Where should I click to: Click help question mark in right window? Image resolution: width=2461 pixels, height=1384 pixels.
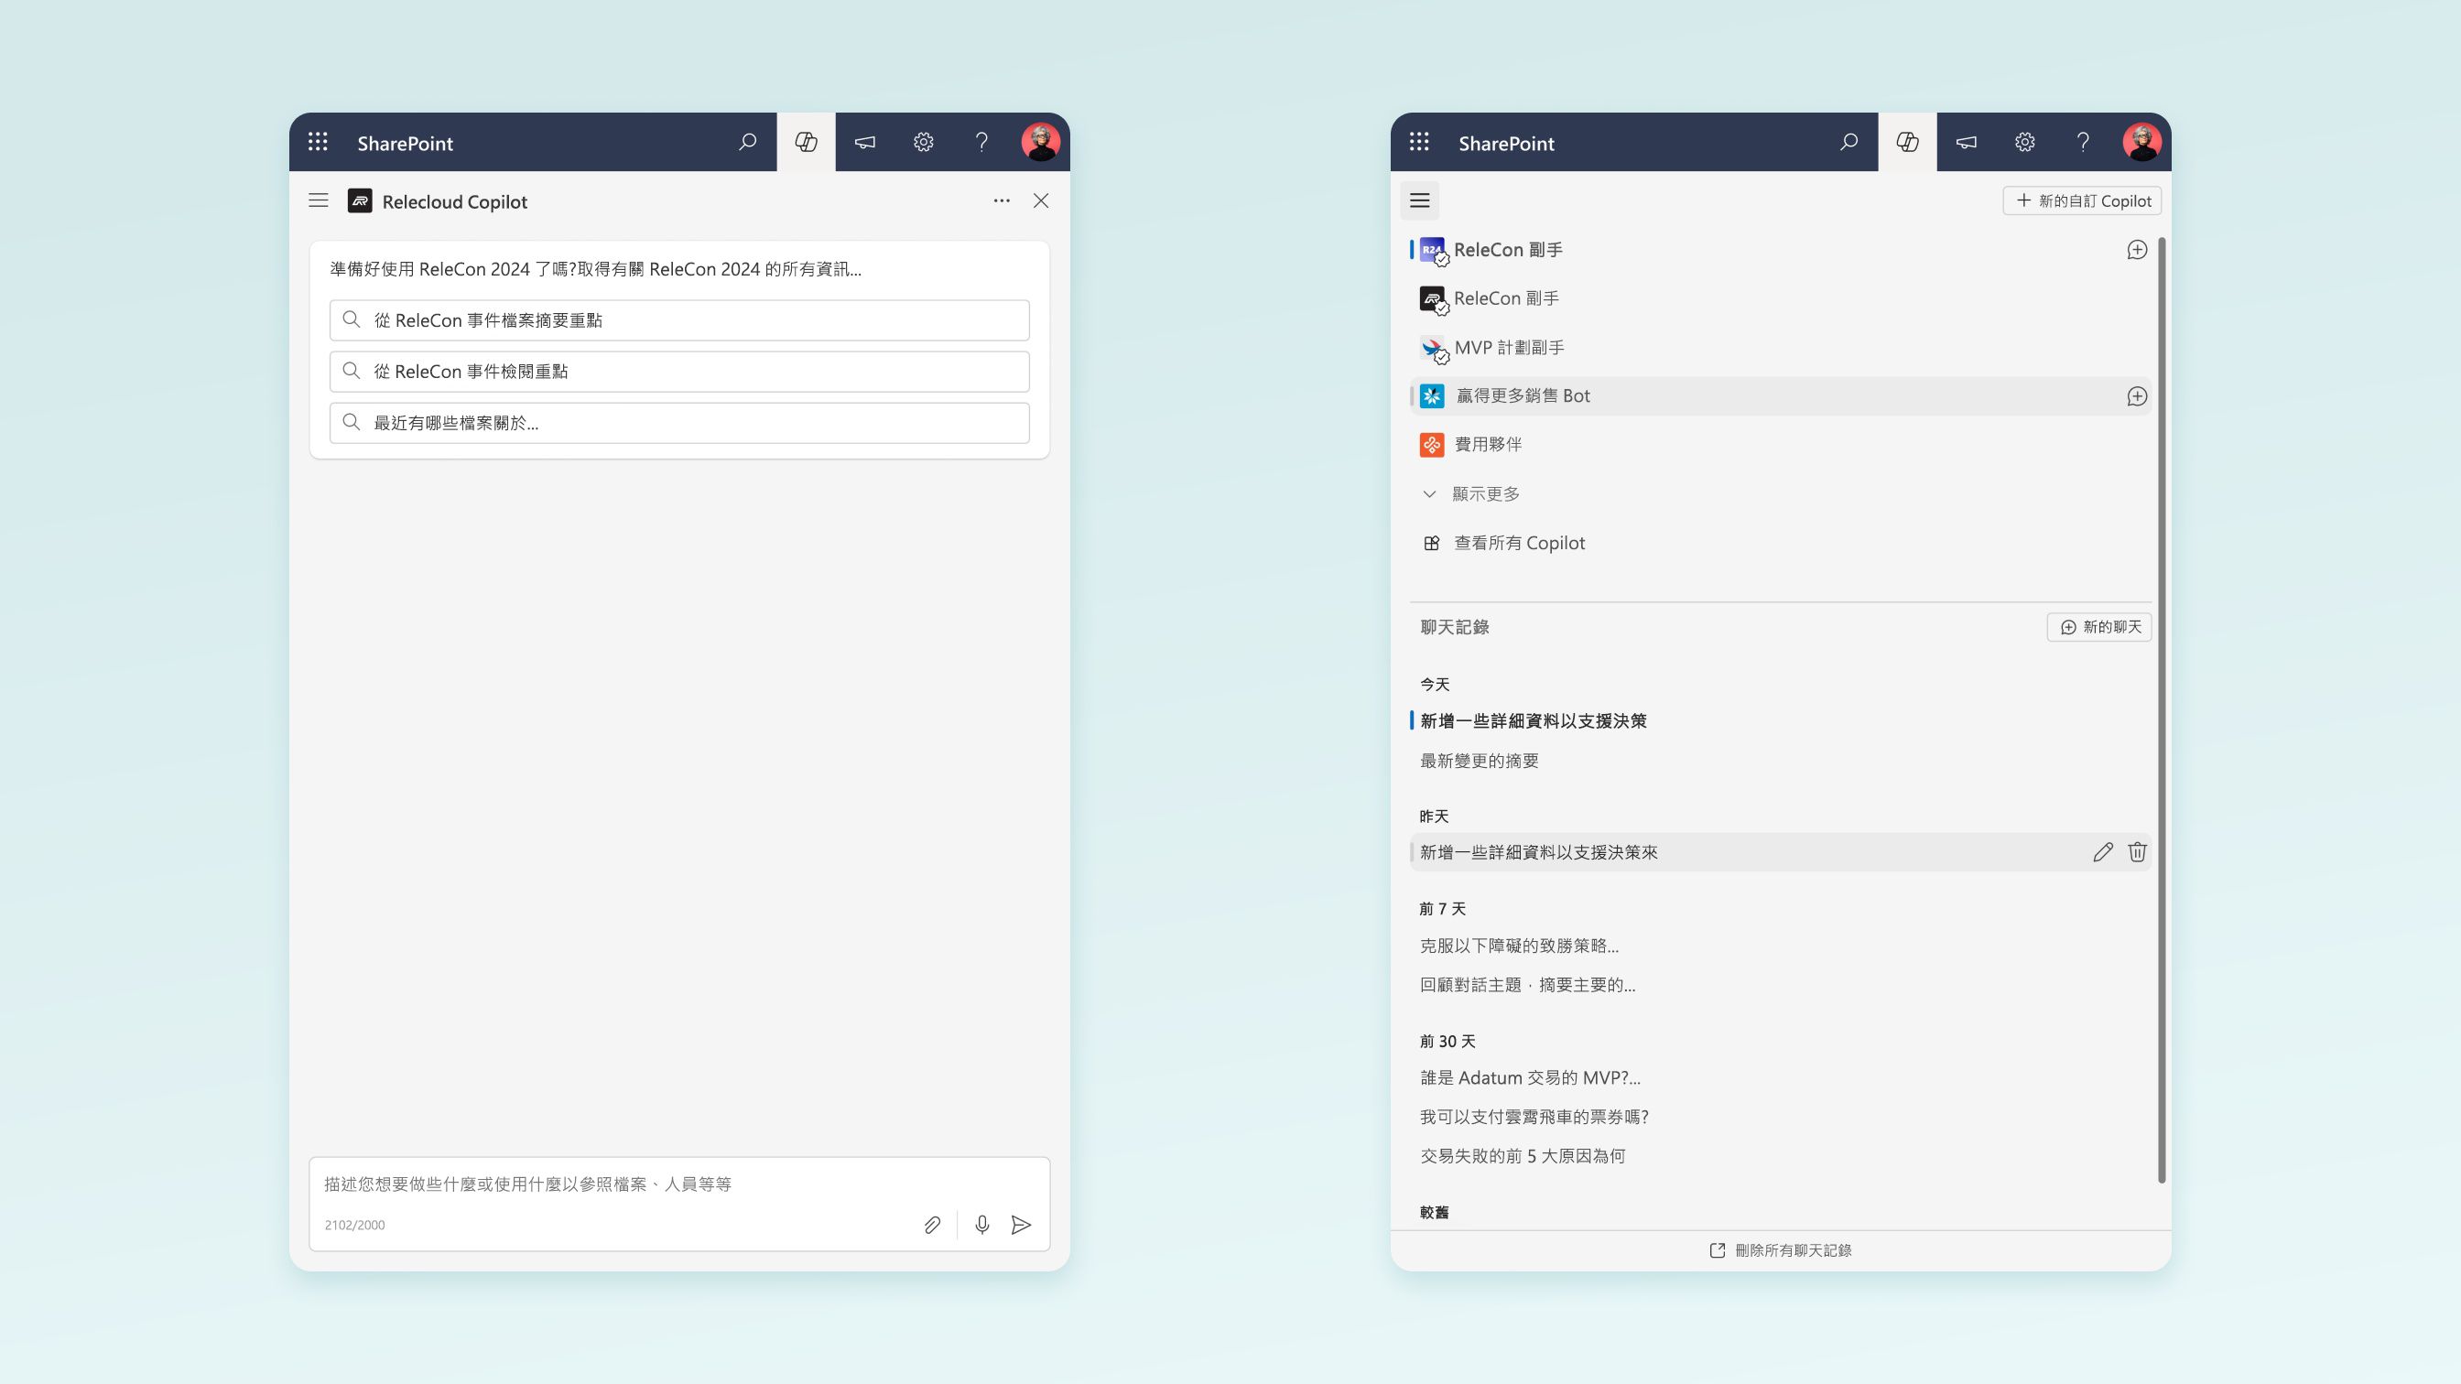pyautogui.click(x=2083, y=142)
